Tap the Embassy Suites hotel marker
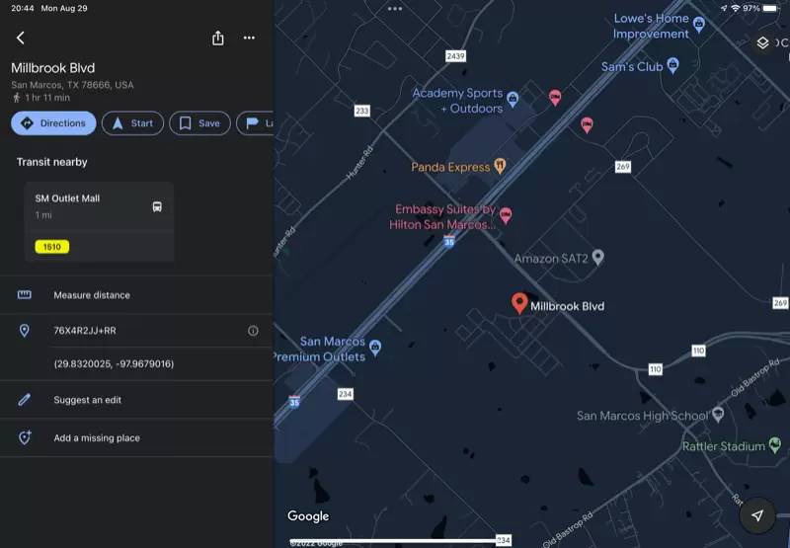This screenshot has width=790, height=548. tap(506, 216)
